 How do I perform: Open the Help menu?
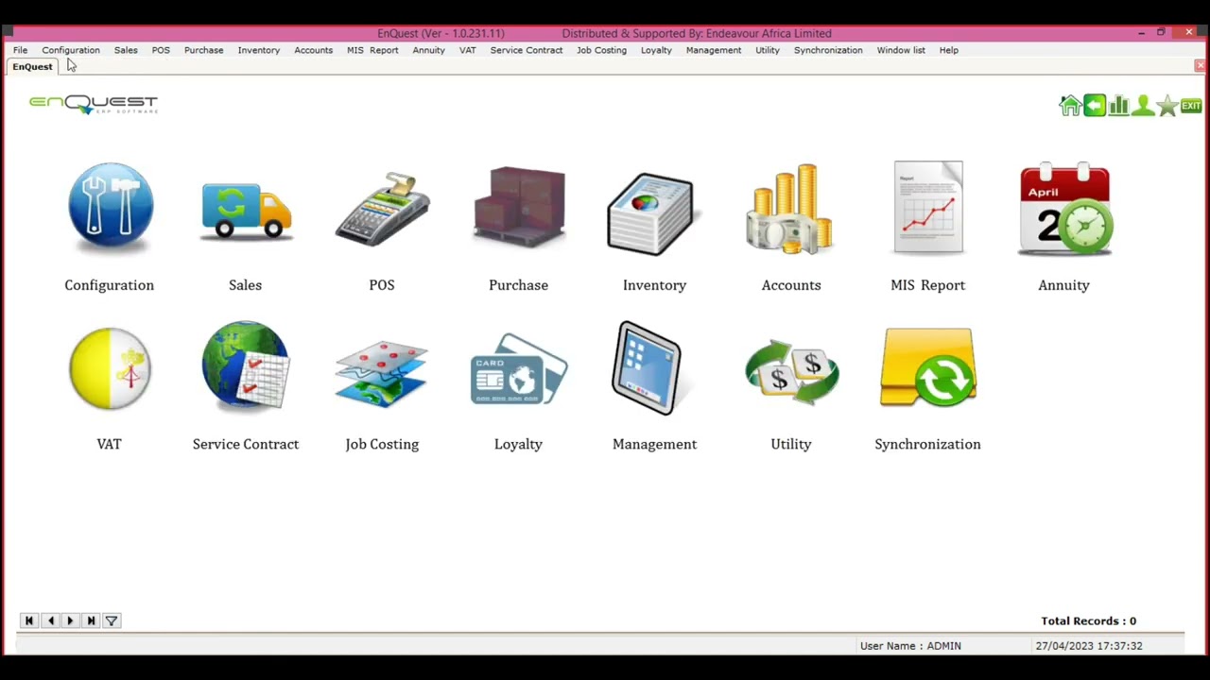[x=949, y=50]
